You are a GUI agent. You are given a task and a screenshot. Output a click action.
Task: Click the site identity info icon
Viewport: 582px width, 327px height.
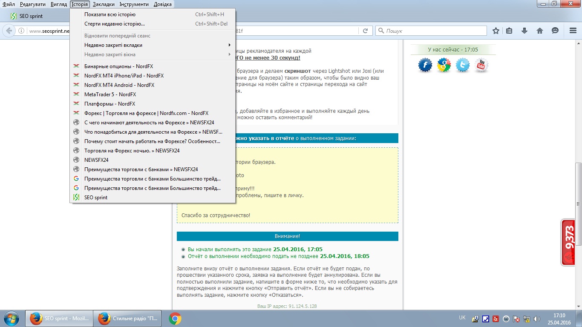21,31
